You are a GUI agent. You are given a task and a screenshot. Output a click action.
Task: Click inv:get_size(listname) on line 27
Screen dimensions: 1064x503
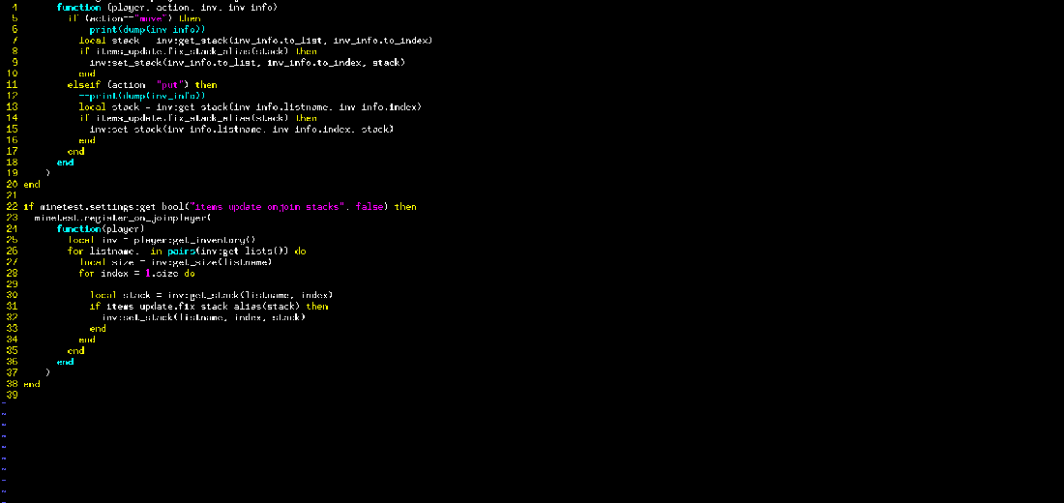(x=211, y=262)
